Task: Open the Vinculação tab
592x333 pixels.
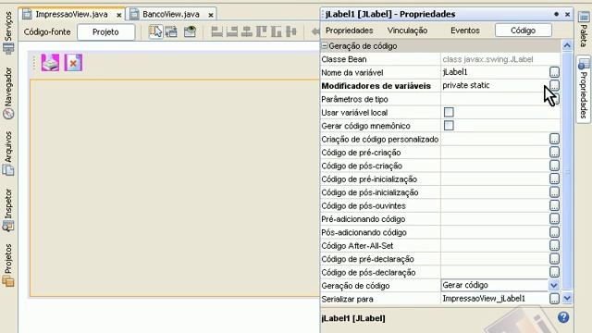Action: coord(407,31)
